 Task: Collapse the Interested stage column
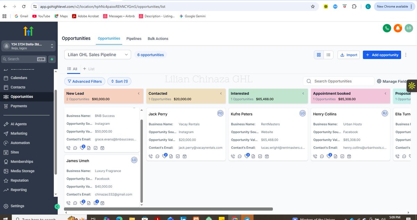click(303, 93)
